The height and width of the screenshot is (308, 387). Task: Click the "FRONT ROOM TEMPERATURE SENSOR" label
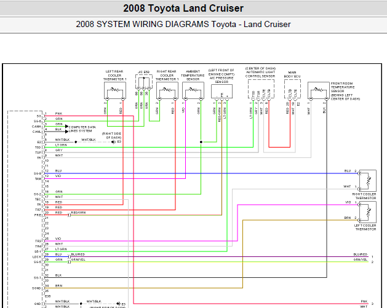[x=343, y=87]
